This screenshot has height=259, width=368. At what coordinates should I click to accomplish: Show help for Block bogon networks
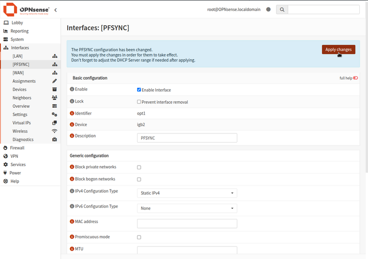point(72,179)
